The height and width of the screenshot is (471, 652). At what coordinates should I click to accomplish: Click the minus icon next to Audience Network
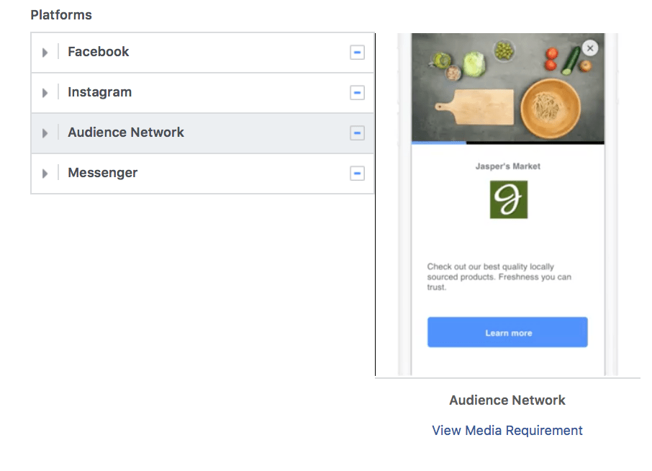[358, 133]
